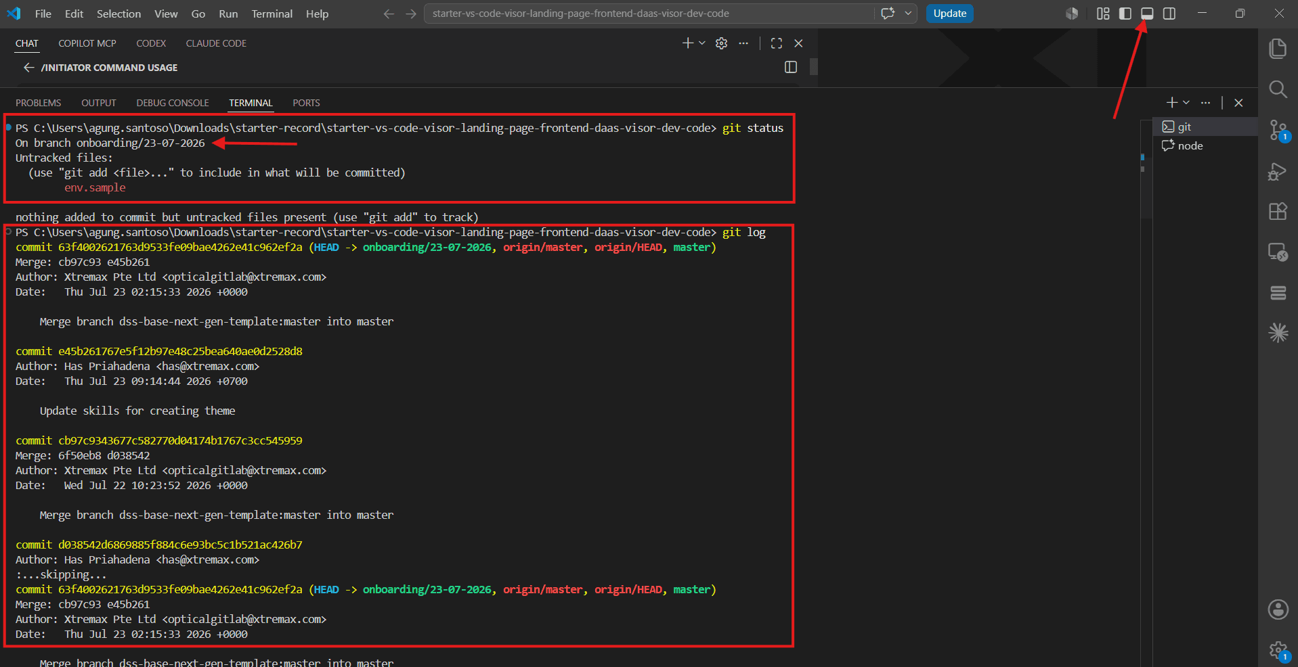This screenshot has width=1298, height=667.
Task: Open chat settings gear icon
Action: coord(722,43)
